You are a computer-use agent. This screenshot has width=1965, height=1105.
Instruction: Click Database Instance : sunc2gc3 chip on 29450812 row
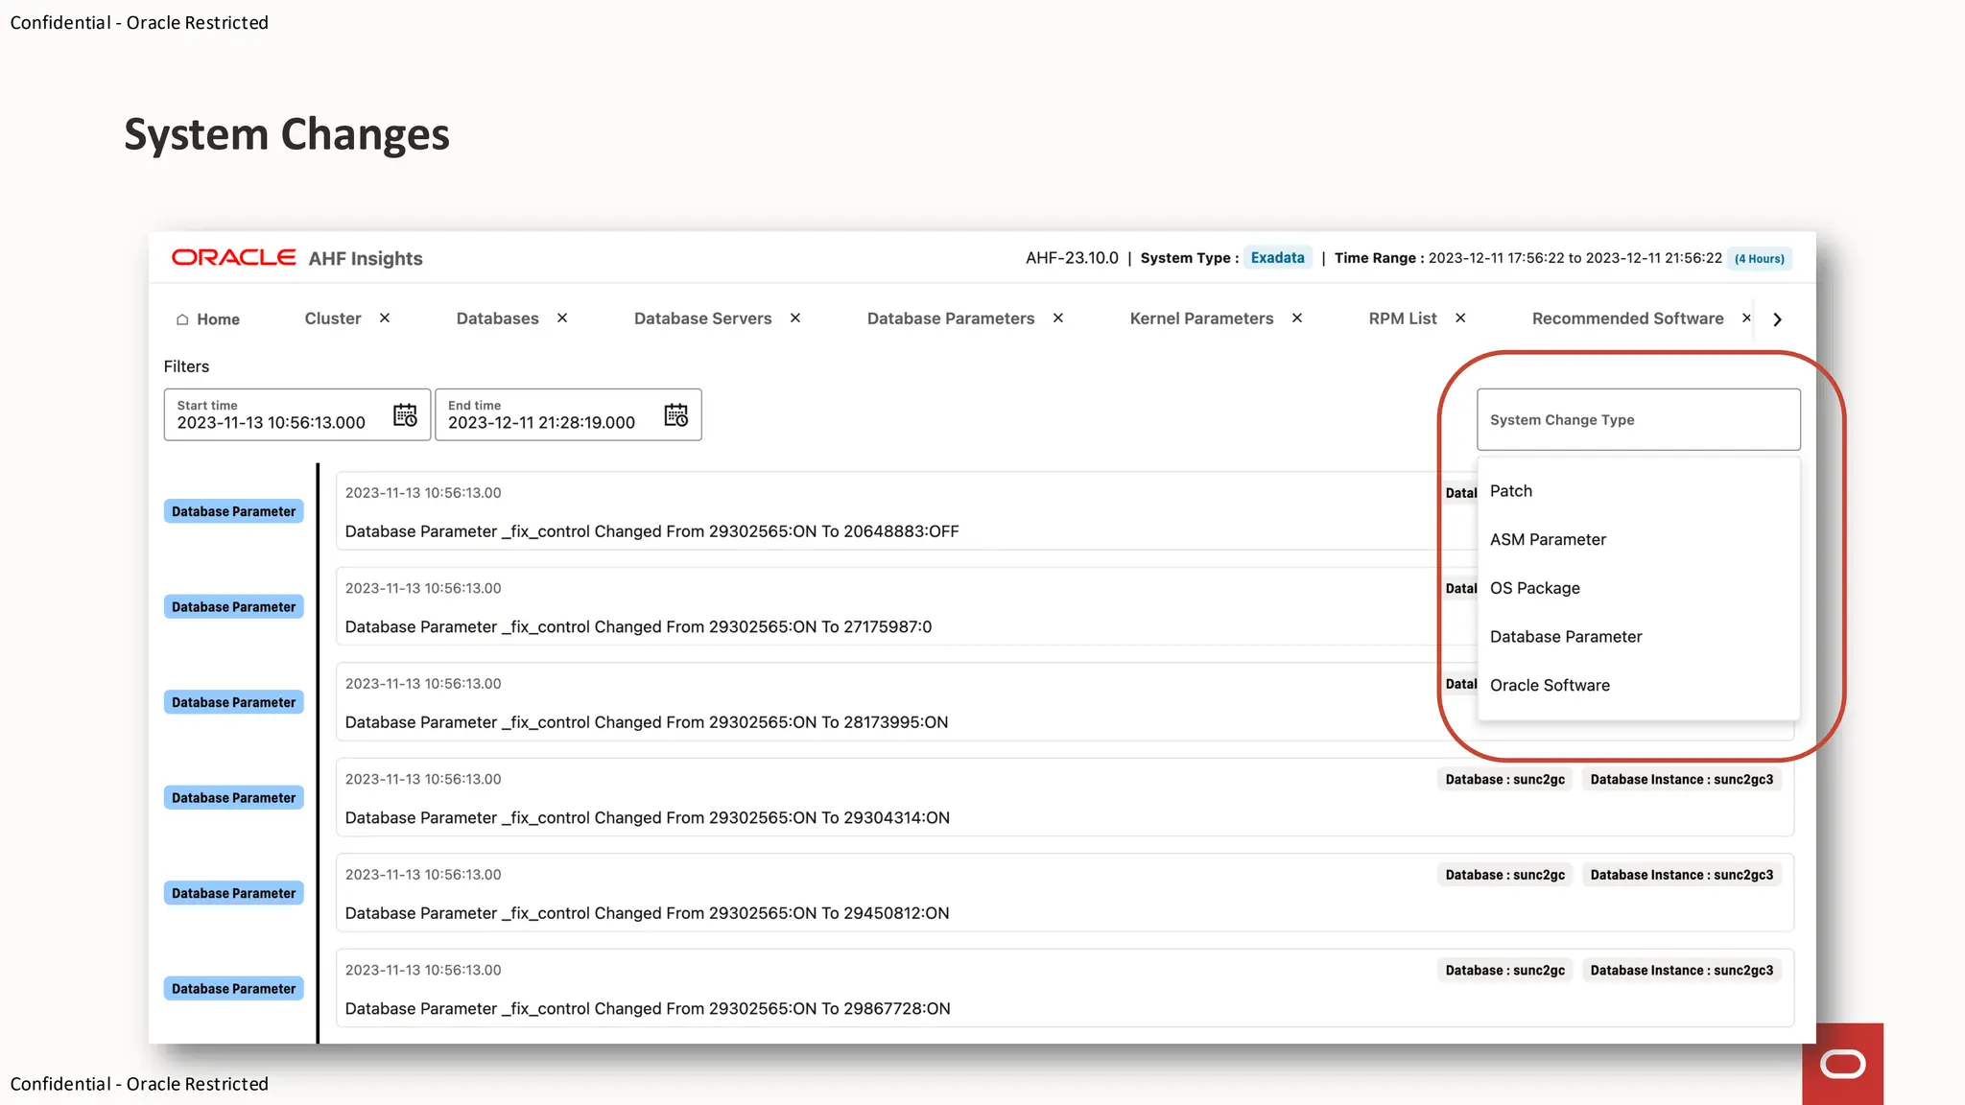pyautogui.click(x=1681, y=875)
